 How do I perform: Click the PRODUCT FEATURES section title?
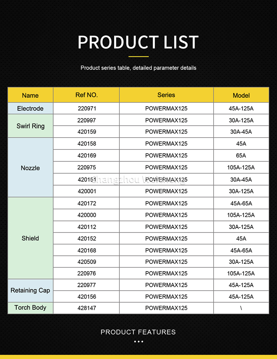pyautogui.click(x=138, y=332)
